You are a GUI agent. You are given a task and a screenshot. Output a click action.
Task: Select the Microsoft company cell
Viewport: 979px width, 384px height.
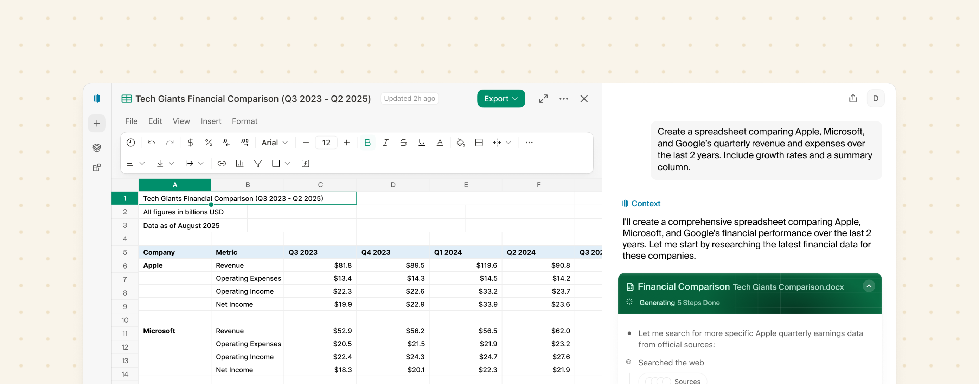(x=175, y=331)
